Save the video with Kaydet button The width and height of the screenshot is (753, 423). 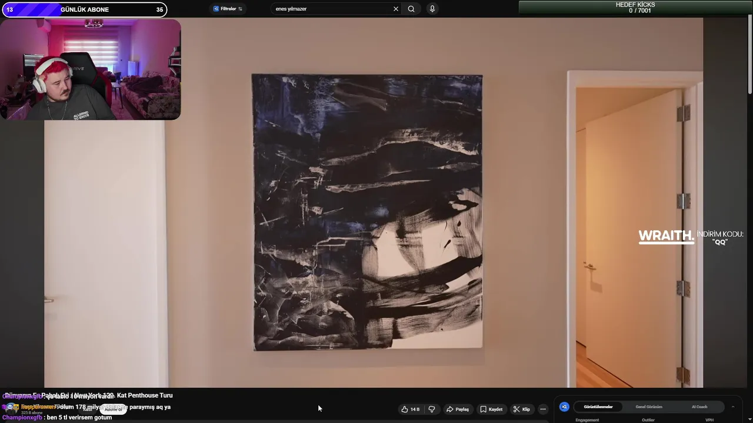pyautogui.click(x=491, y=409)
